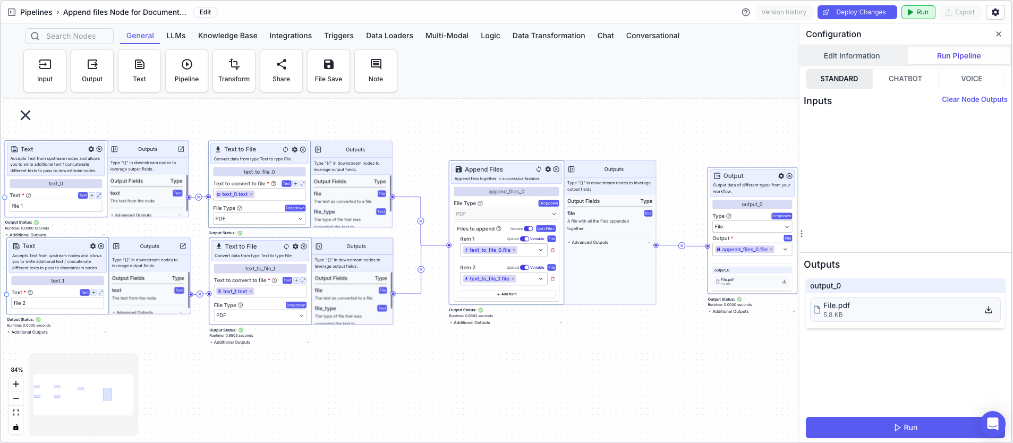Add a File Save node

[328, 71]
